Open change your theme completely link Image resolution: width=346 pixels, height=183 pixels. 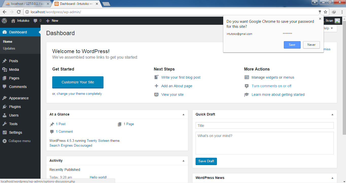(79, 94)
